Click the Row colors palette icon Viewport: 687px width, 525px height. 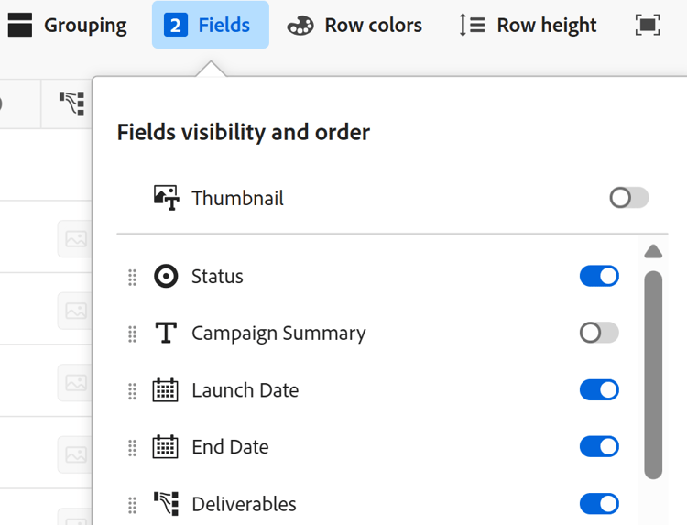tap(300, 25)
